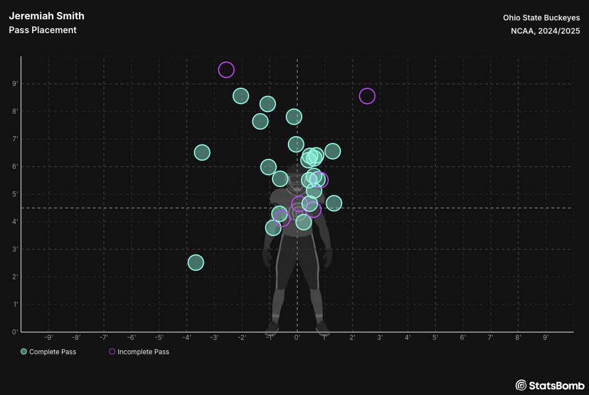Click the '-5'' label on the horizontal axis
This screenshot has width=589, height=395.
(159, 337)
